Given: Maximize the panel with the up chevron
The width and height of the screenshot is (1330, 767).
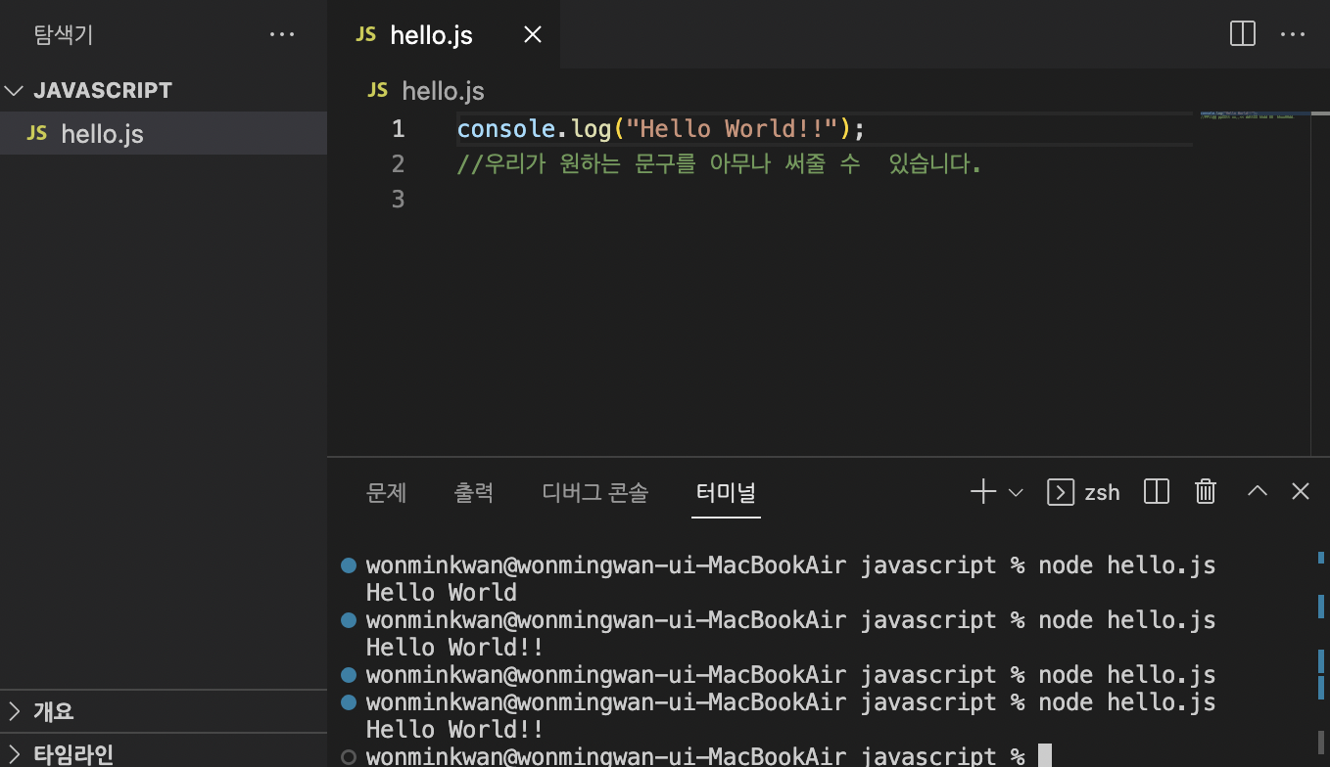Looking at the screenshot, I should pos(1258,491).
